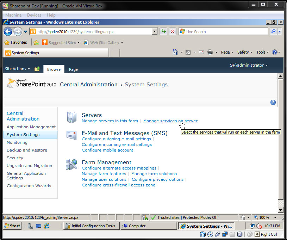Click the Home page icon
The width and height of the screenshot is (287, 240).
pyautogui.click(x=175, y=53)
